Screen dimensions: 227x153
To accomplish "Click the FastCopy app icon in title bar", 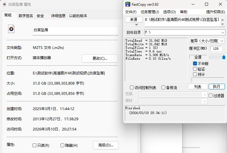I will pyautogui.click(x=128, y=4).
